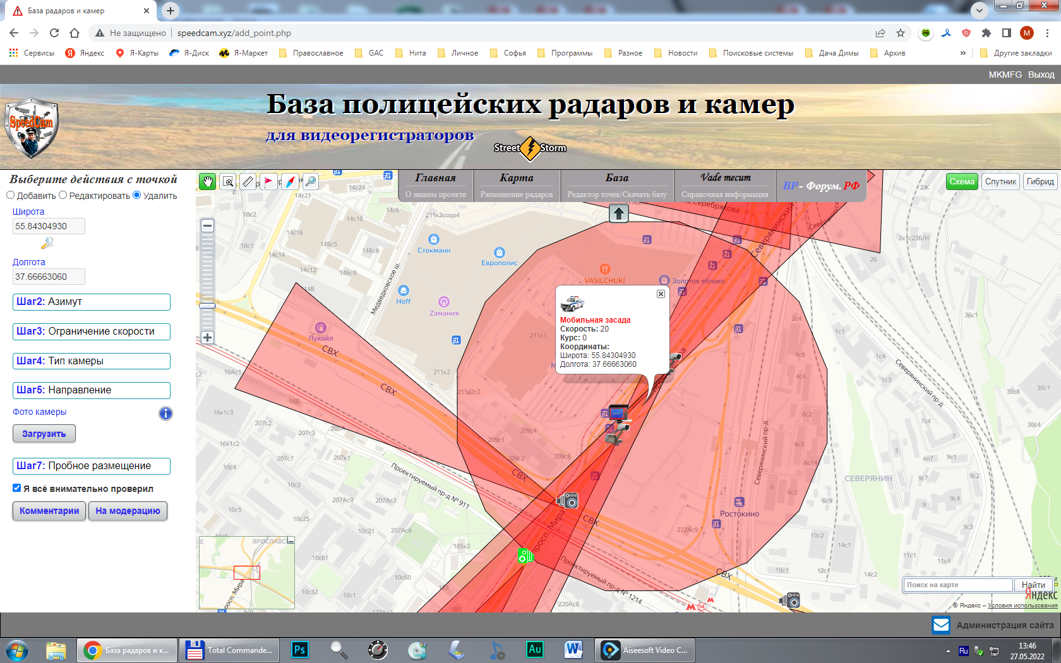Click the Загрузить photo upload button
1061x663 pixels.
(44, 434)
